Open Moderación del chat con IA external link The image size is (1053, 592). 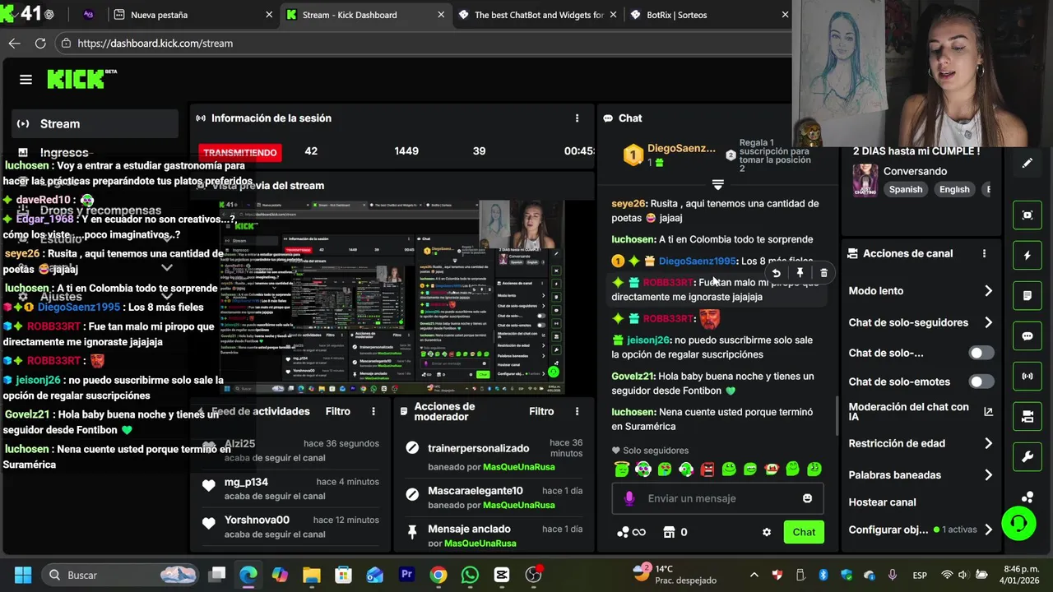tap(988, 412)
